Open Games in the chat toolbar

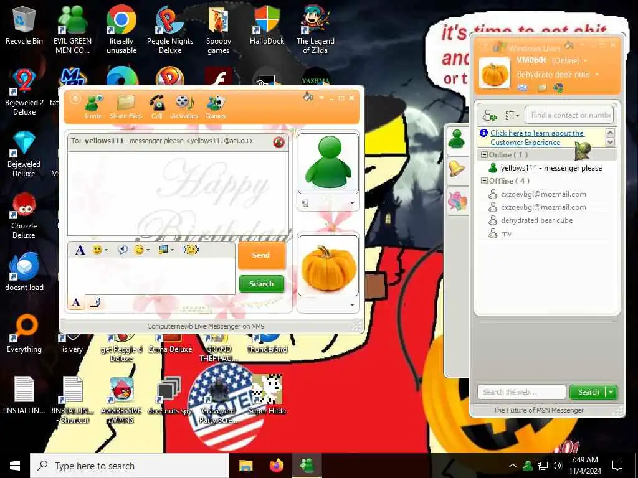[215, 107]
